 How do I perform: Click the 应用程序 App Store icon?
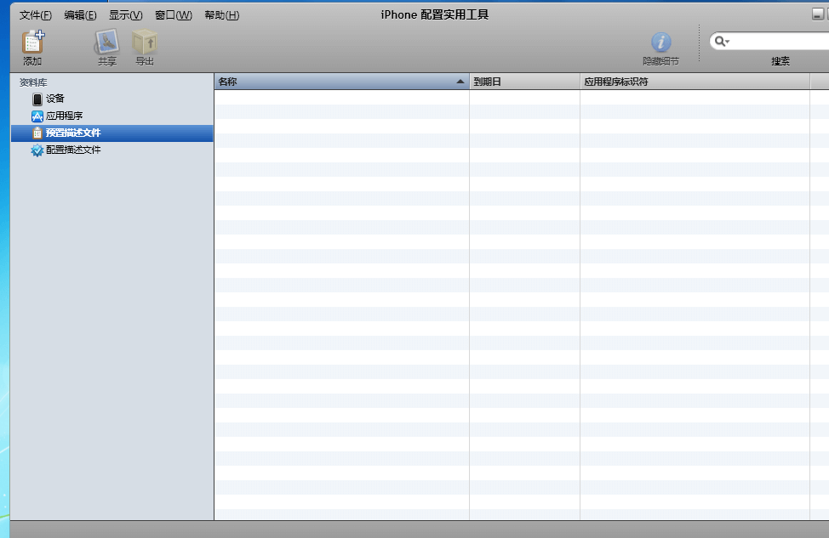tap(37, 116)
